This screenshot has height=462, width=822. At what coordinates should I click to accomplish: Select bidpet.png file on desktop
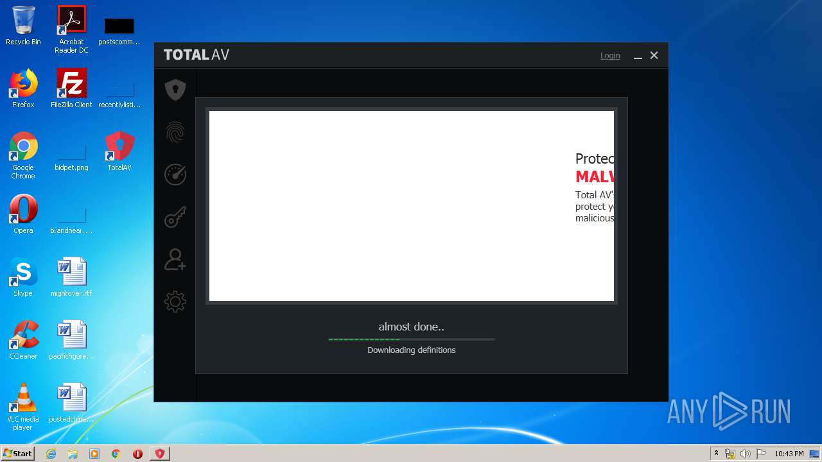71,156
